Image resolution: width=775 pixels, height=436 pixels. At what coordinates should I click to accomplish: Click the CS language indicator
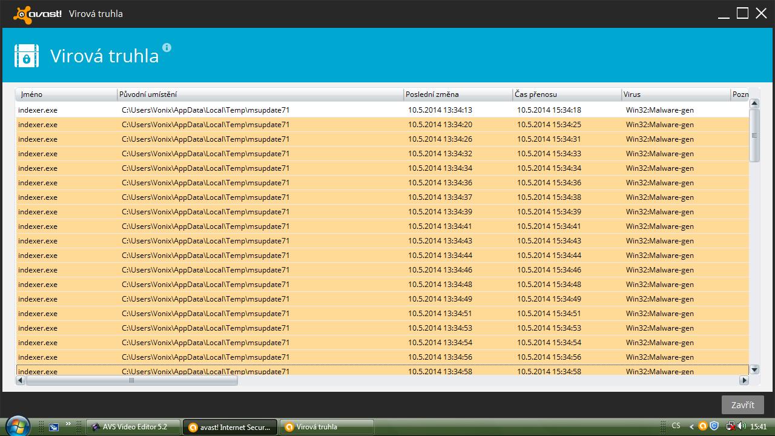tap(676, 426)
